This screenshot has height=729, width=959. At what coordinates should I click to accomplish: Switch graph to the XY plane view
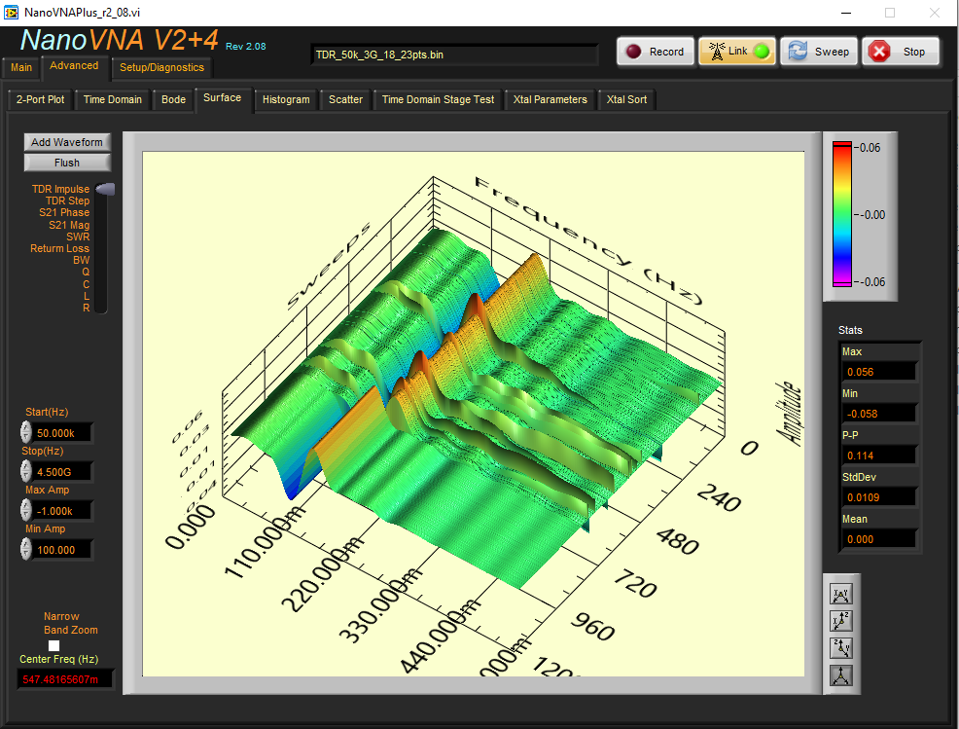pyautogui.click(x=841, y=595)
